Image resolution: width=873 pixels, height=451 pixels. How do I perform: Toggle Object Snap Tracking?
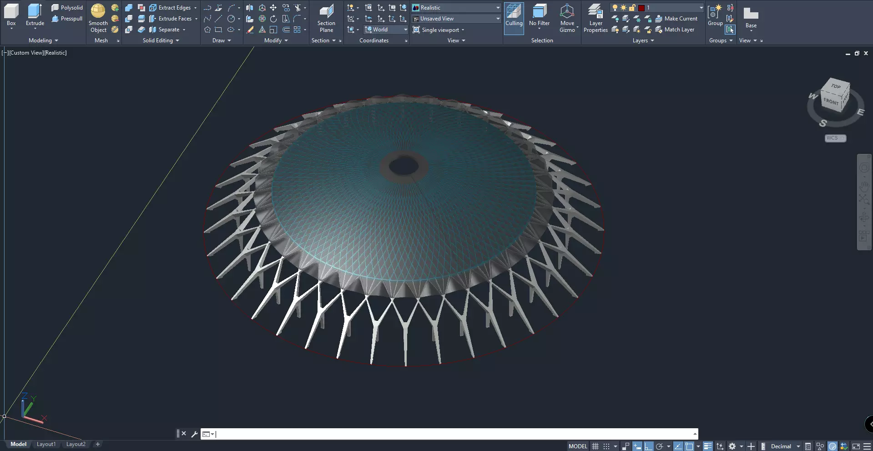pyautogui.click(x=678, y=446)
